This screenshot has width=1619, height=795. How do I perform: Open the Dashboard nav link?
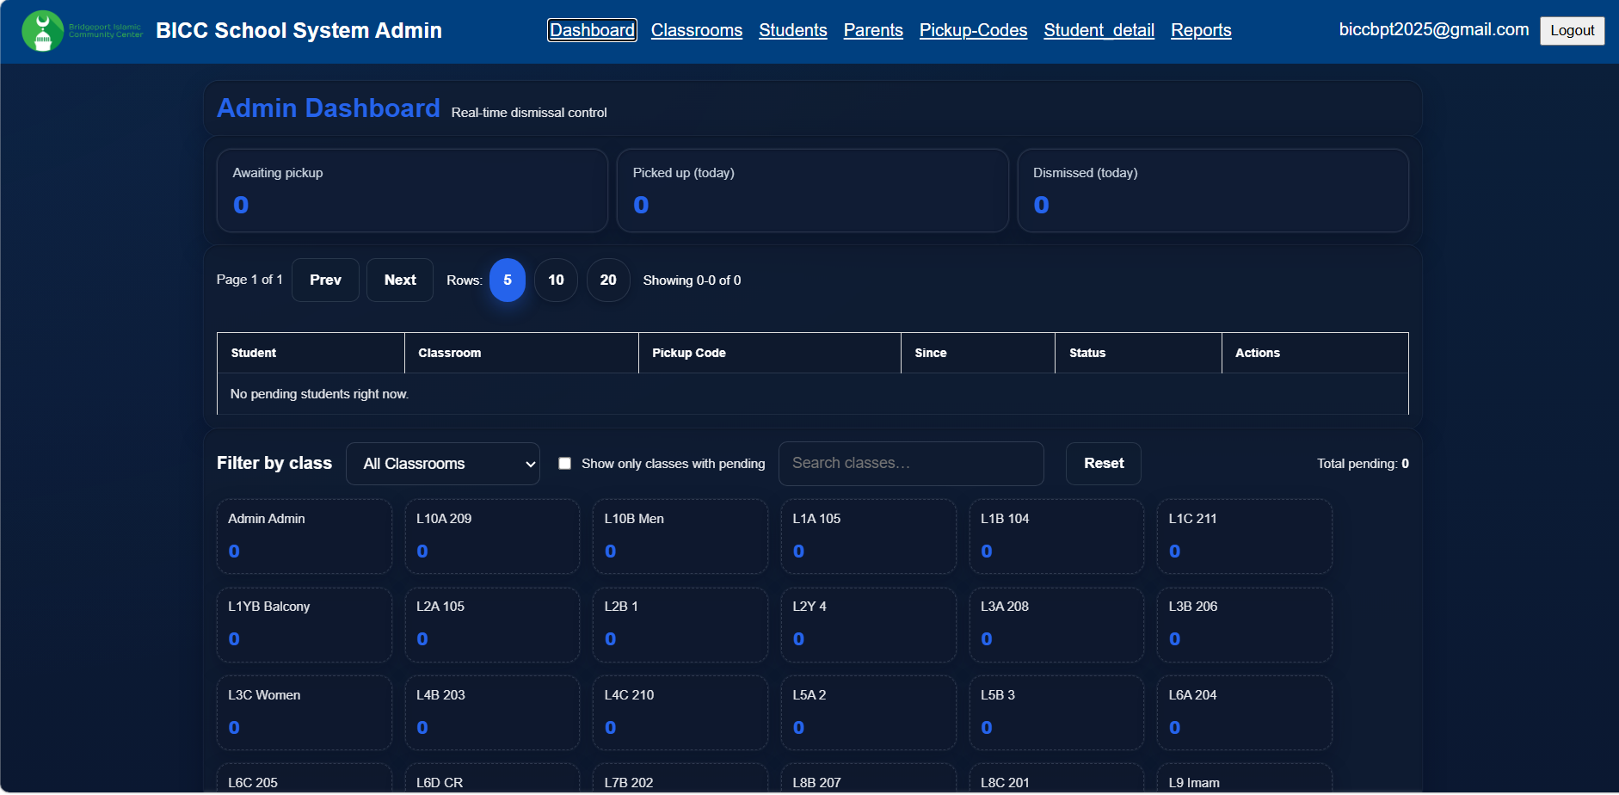(592, 30)
